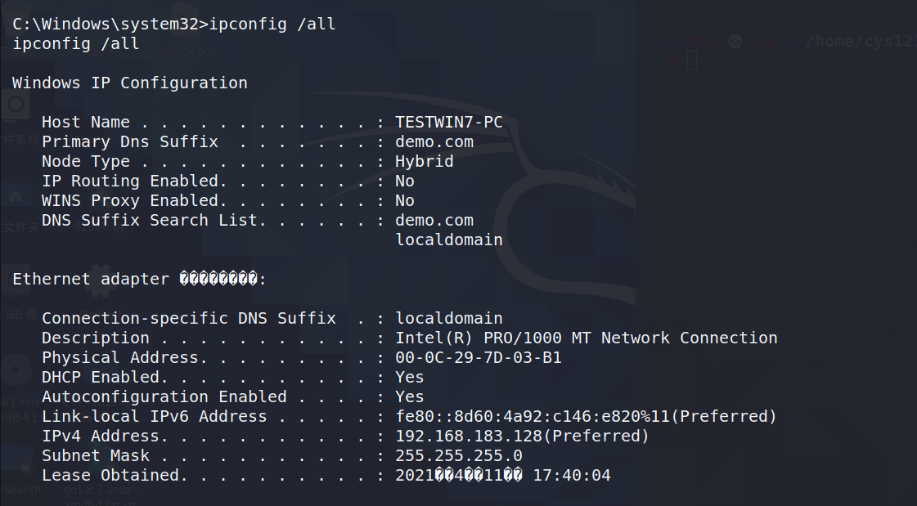The height and width of the screenshot is (506, 917).
Task: Click the IP Routing Enabled "No" value
Action: [405, 181]
